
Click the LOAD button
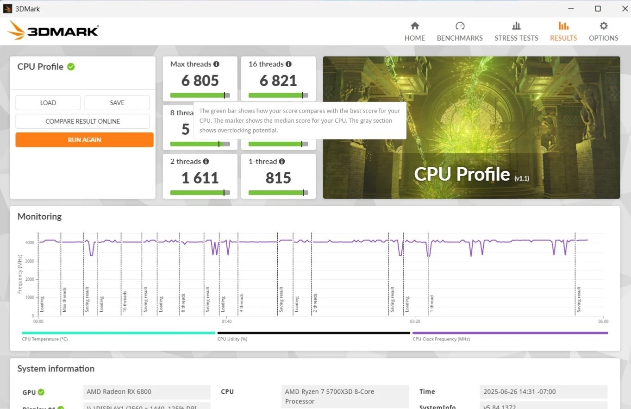tap(48, 103)
